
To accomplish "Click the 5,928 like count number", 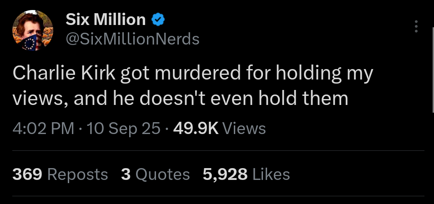I will tap(225, 174).
